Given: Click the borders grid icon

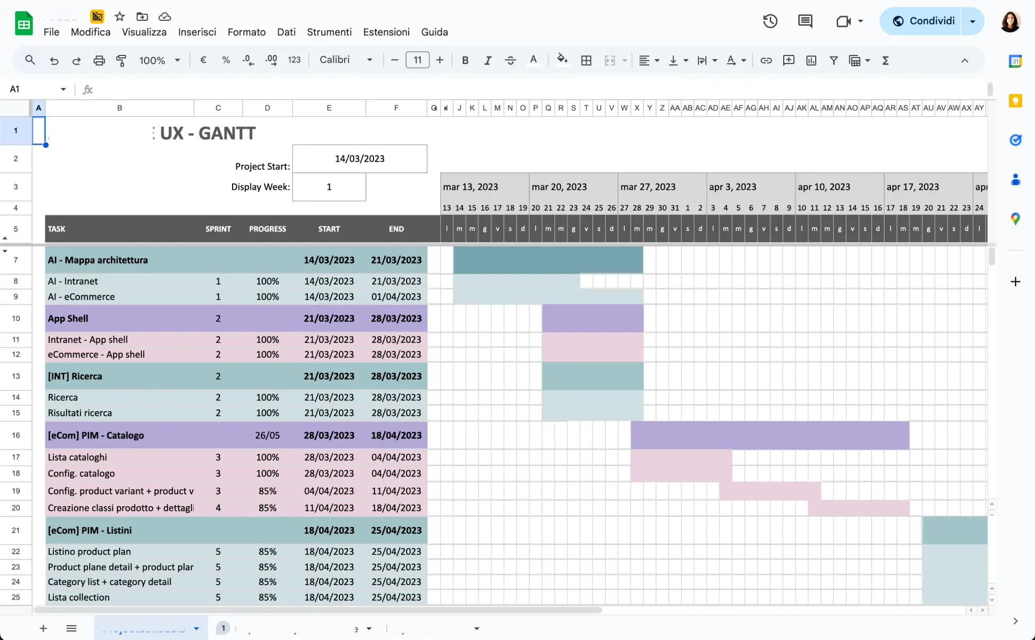Looking at the screenshot, I should click(x=586, y=60).
